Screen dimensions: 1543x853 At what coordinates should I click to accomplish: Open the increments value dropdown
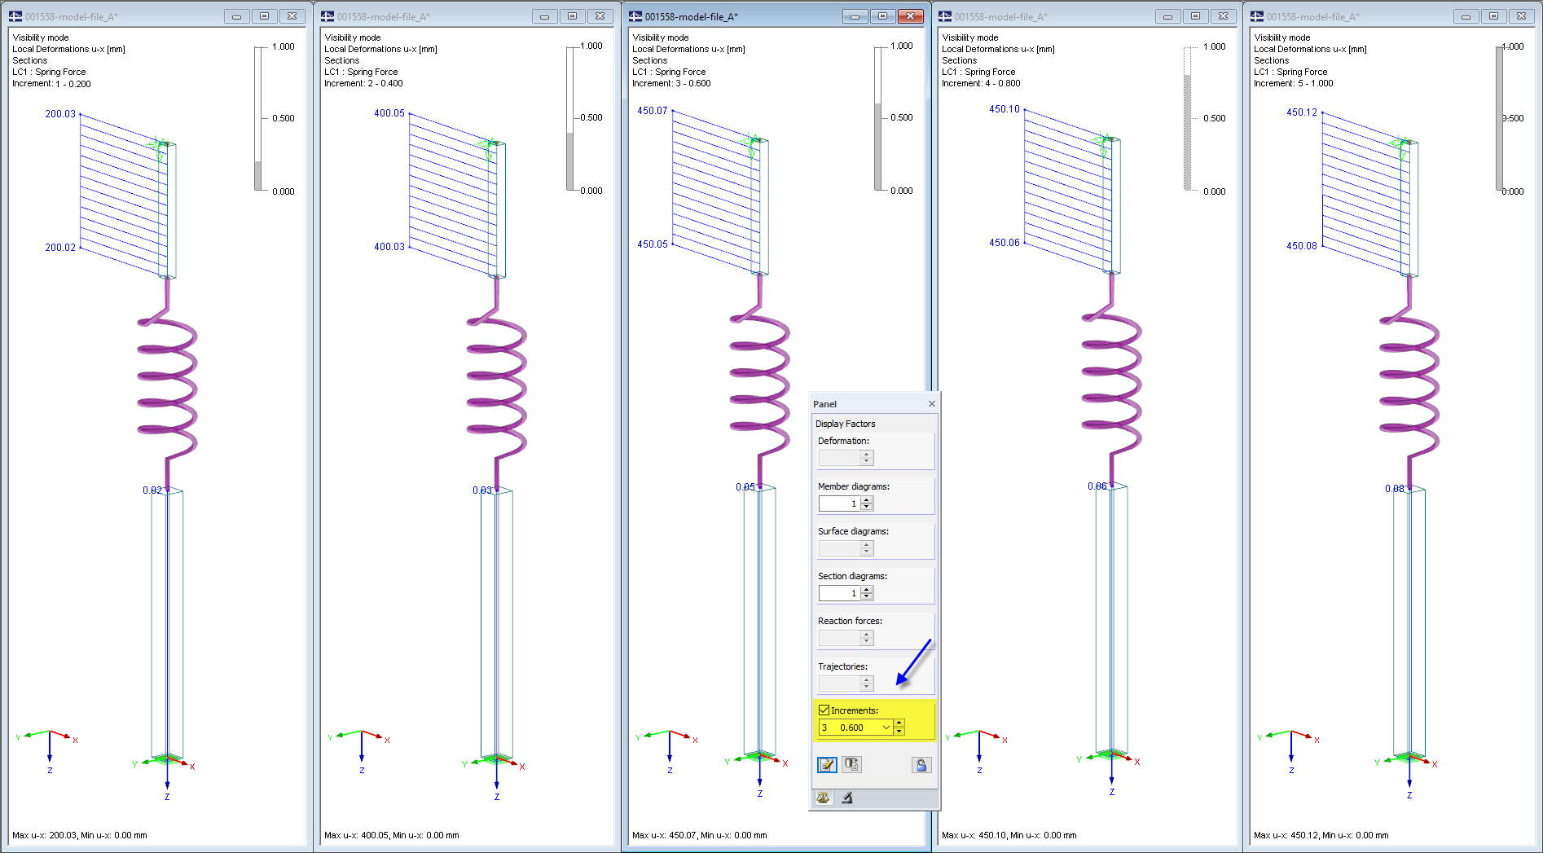pyautogui.click(x=886, y=728)
